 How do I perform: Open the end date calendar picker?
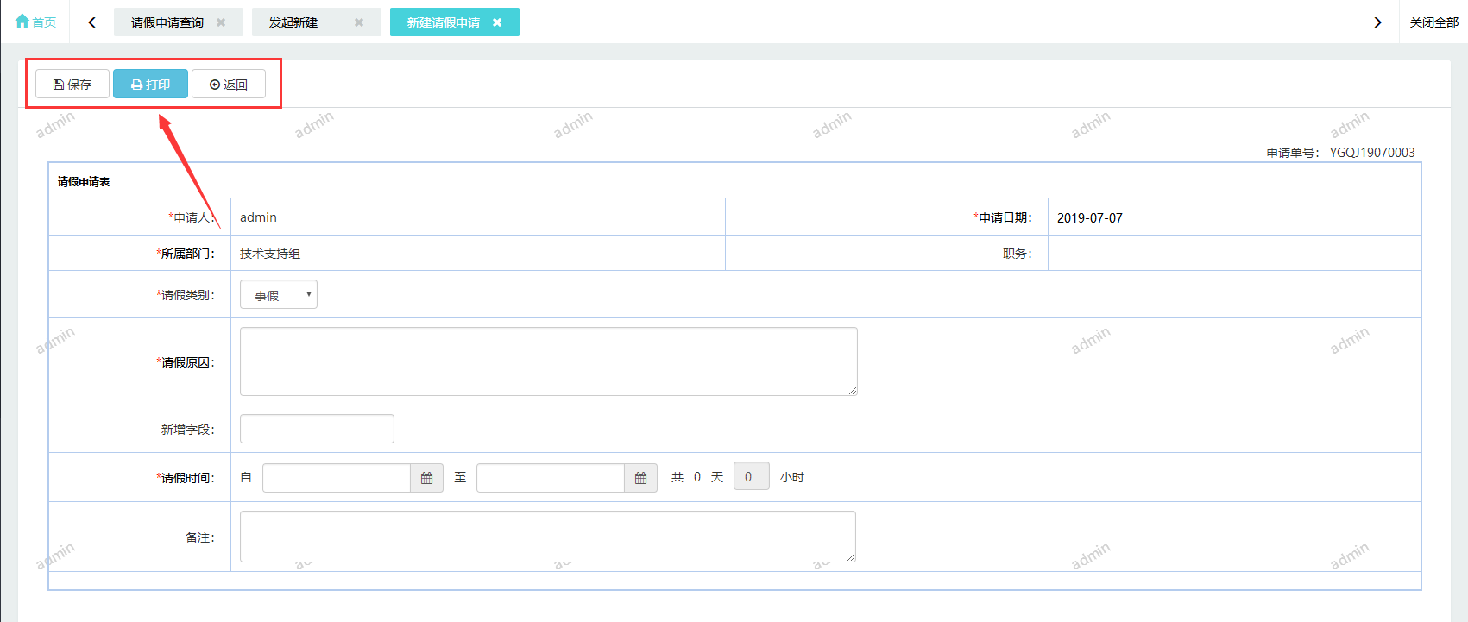[640, 478]
